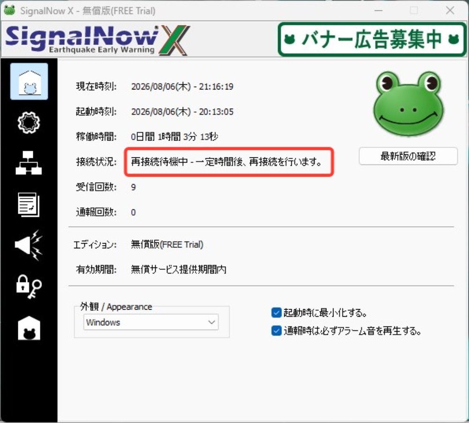Image resolution: width=469 pixels, height=423 pixels.
Task: Click the startup time 20:13:05 value
Action: point(182,112)
